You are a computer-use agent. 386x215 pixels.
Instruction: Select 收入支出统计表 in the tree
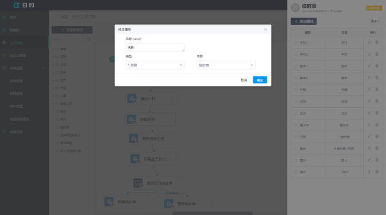[x=70, y=151]
